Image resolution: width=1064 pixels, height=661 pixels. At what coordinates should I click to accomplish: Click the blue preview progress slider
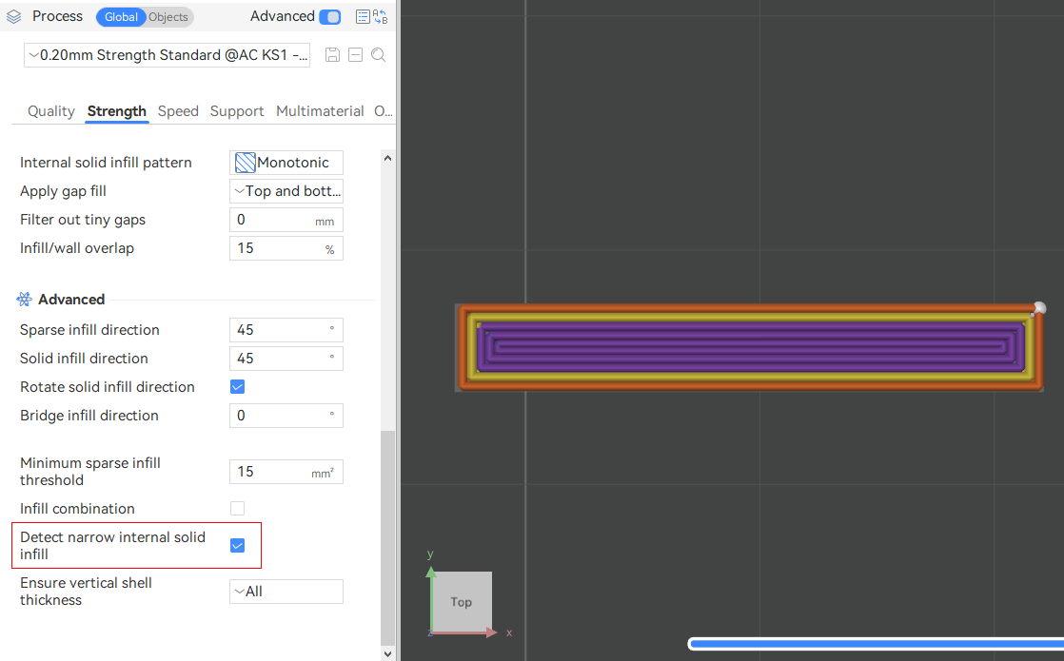tap(876, 644)
